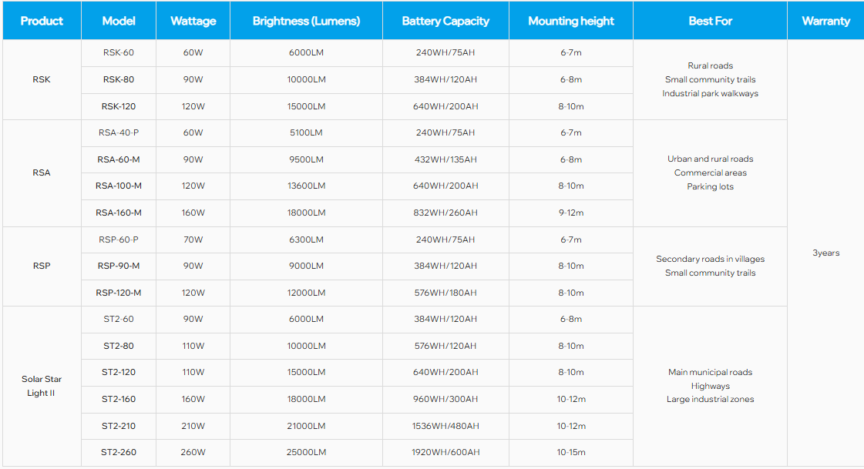Click the ST2-260 model cell
864x469 pixels.
(x=119, y=452)
